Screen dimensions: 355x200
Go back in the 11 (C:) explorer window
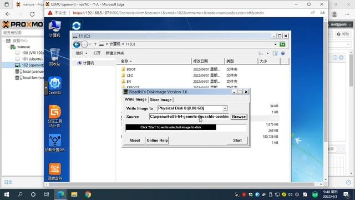coord(77,44)
